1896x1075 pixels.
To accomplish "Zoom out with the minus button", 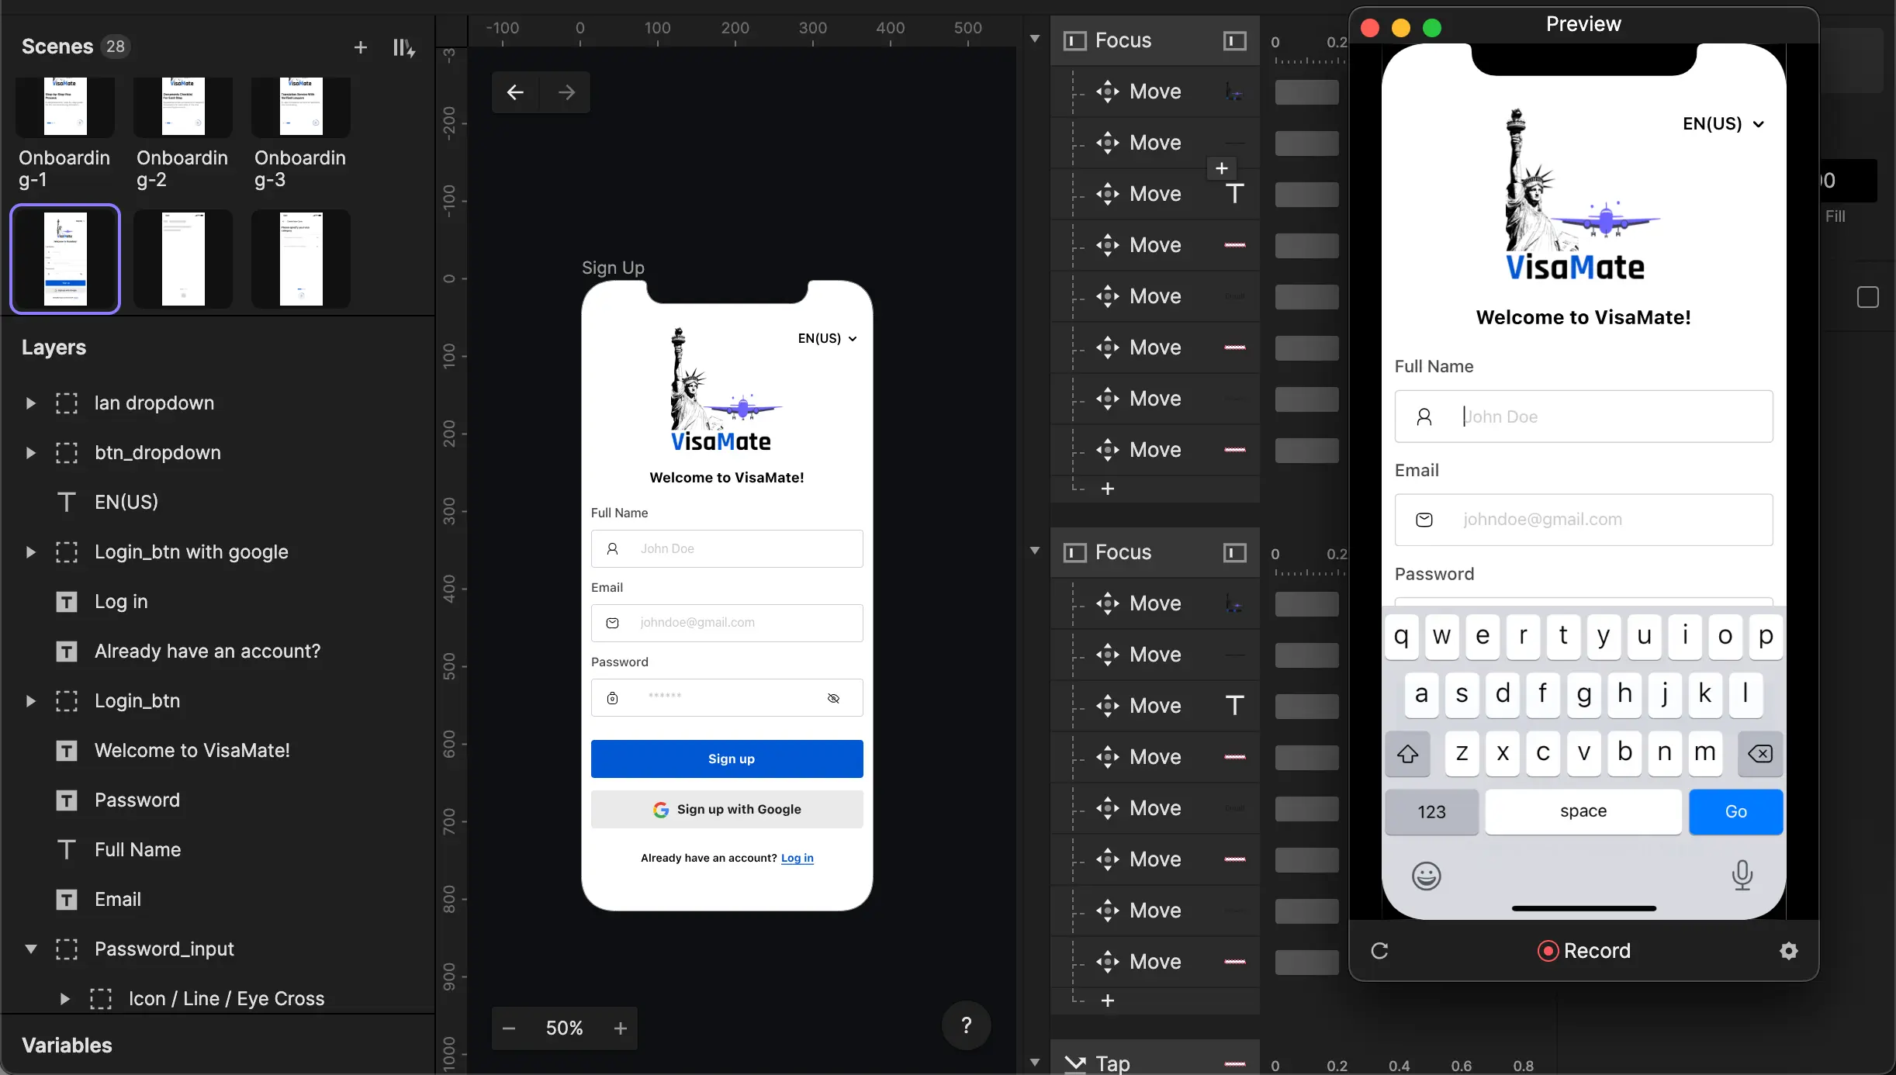I will pos(509,1028).
